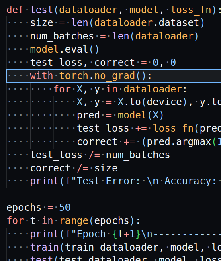Click the value 50 in epochs assignment
Image resolution: width=221 pixels, height=261 pixels.
tap(65, 208)
